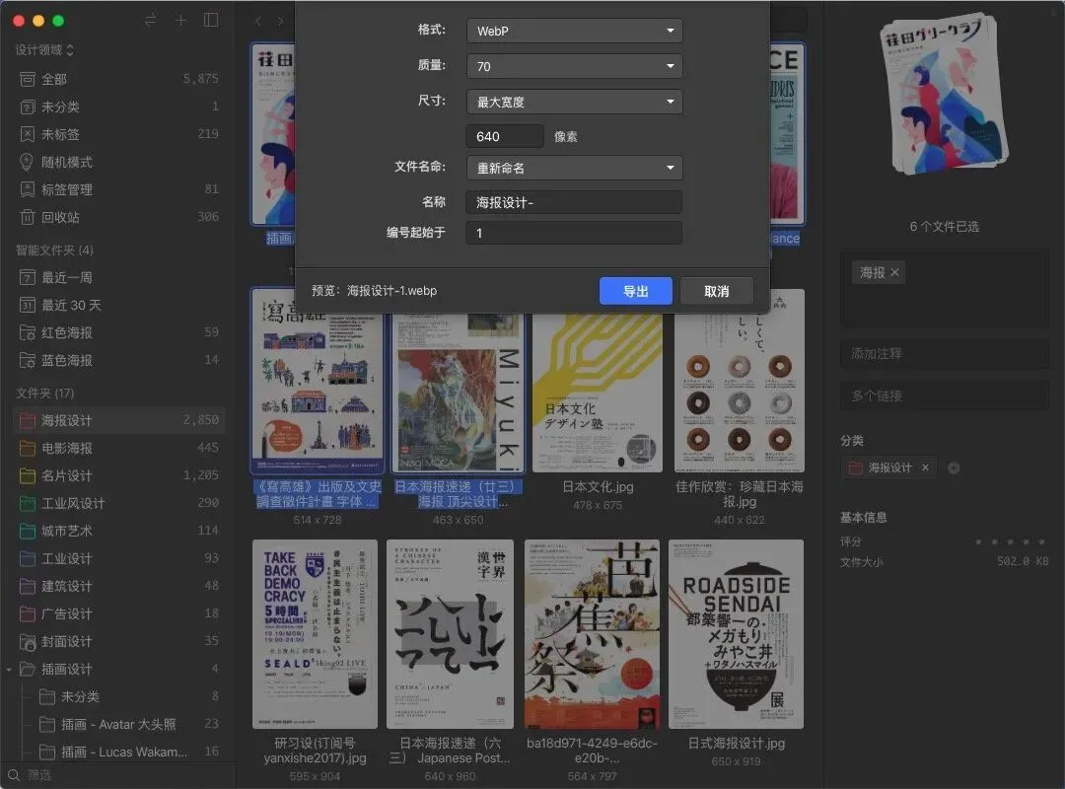The image size is (1065, 789).
Task: Remove the 海报 tag with its X
Action: coord(894,272)
